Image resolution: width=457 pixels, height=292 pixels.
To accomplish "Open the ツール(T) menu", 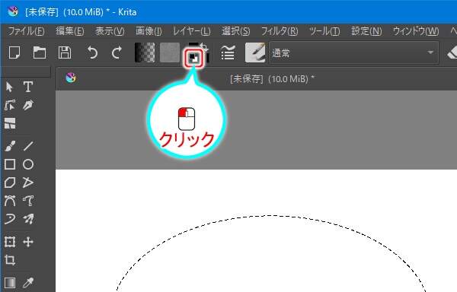I will coord(324,31).
